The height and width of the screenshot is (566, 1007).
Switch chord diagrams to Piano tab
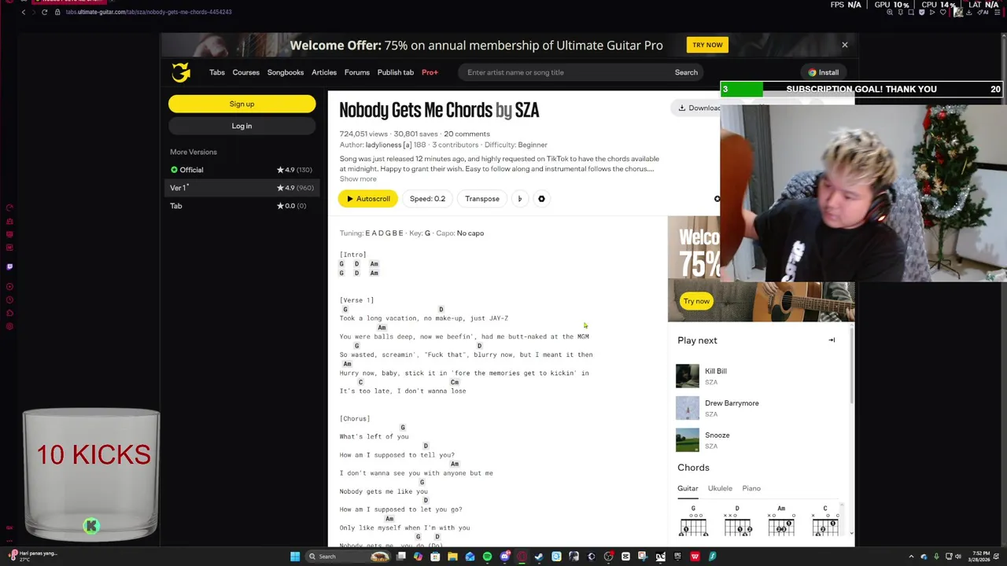[x=751, y=488]
